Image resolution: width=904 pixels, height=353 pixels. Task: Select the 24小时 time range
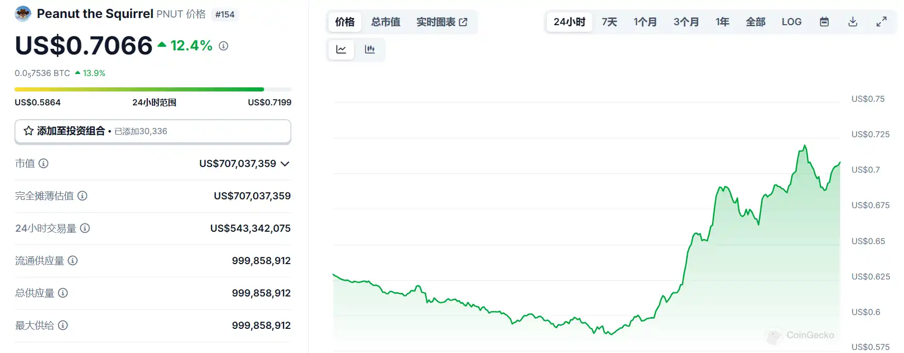(x=569, y=22)
